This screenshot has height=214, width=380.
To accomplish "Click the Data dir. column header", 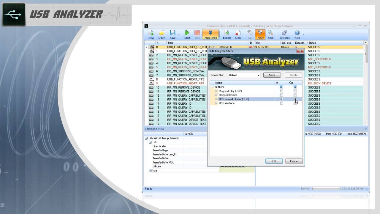I will tap(301, 43).
